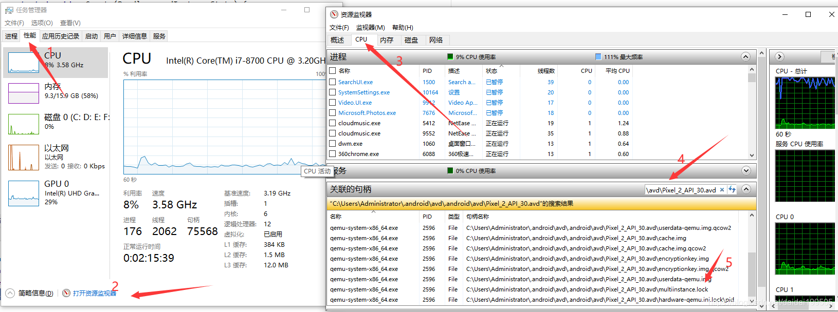The image size is (838, 312).
Task: Select the 内存 graph thumbnail in Task Manager
Action: coord(24,93)
